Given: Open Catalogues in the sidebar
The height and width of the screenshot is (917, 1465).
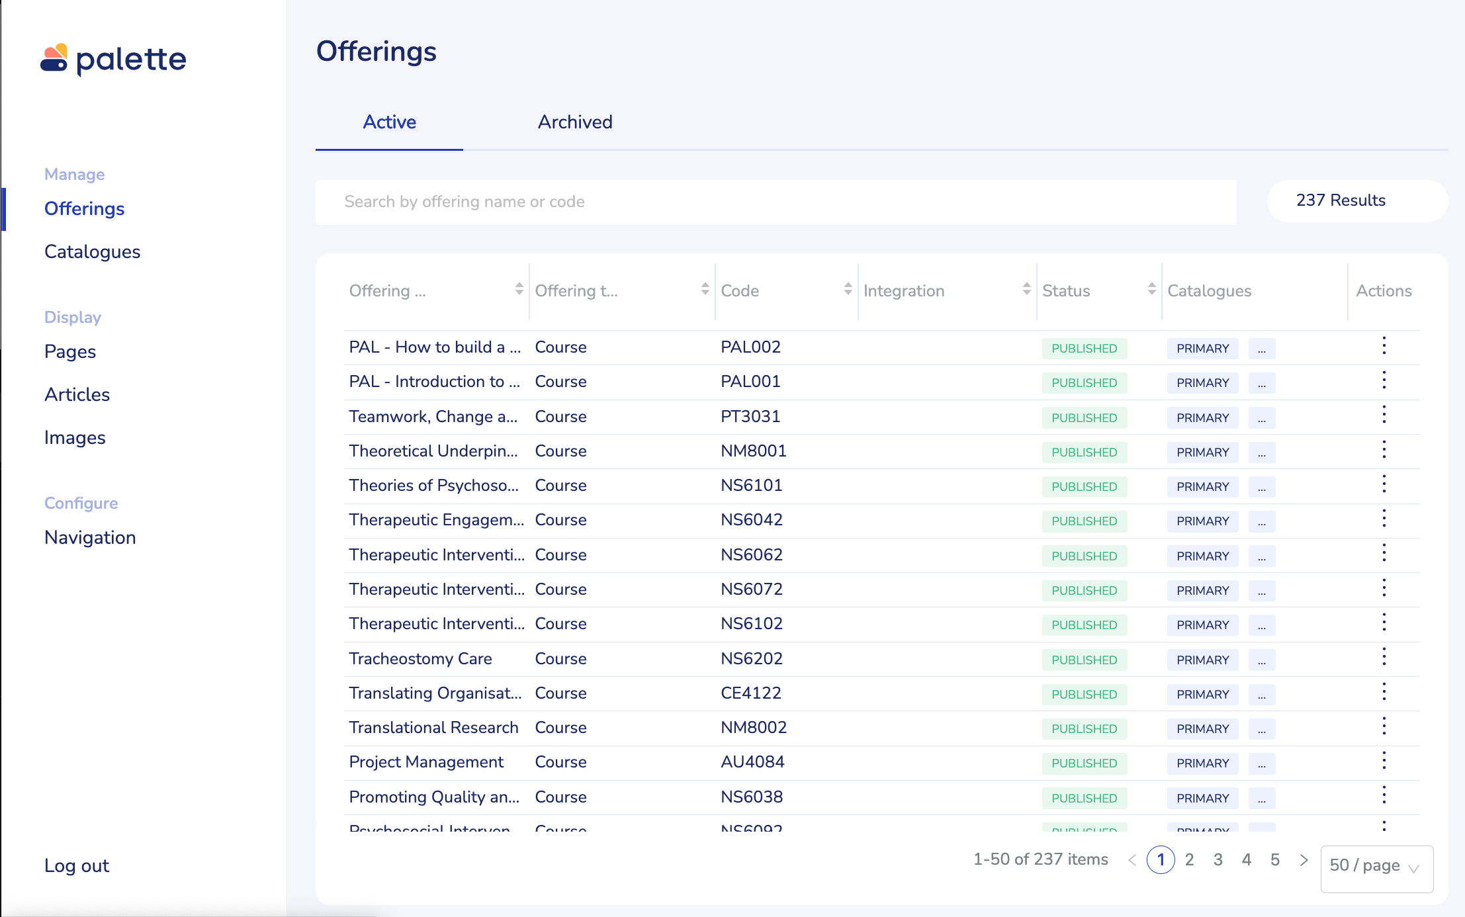Looking at the screenshot, I should pyautogui.click(x=92, y=251).
